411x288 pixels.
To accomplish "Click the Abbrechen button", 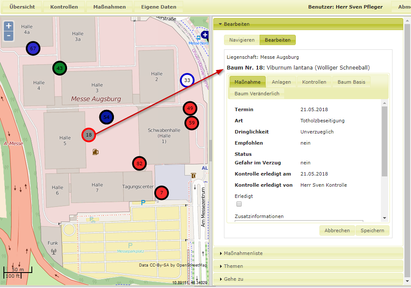I will point(337,230).
